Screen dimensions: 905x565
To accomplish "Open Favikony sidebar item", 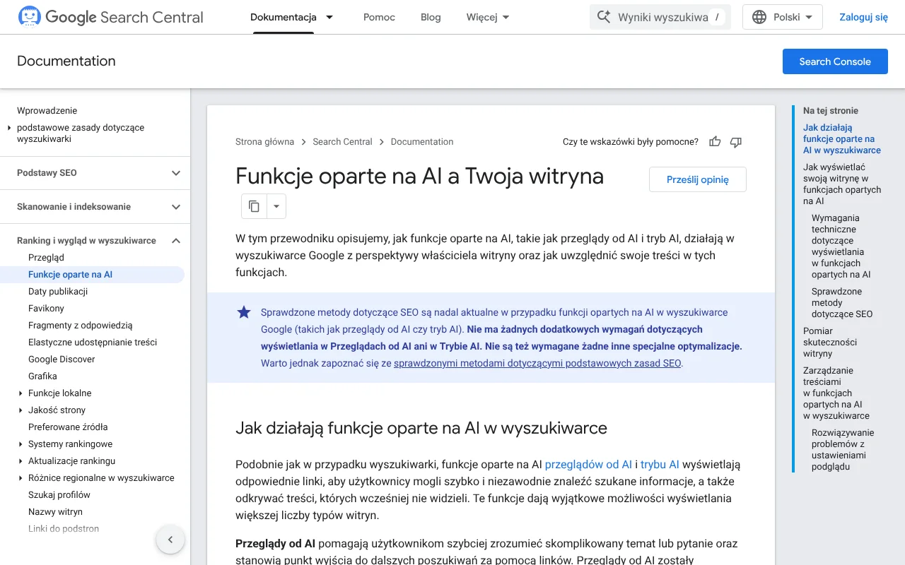I will [46, 309].
